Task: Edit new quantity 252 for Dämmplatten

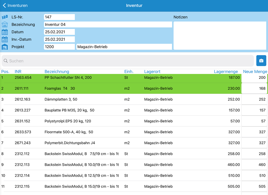Action: pos(254,99)
